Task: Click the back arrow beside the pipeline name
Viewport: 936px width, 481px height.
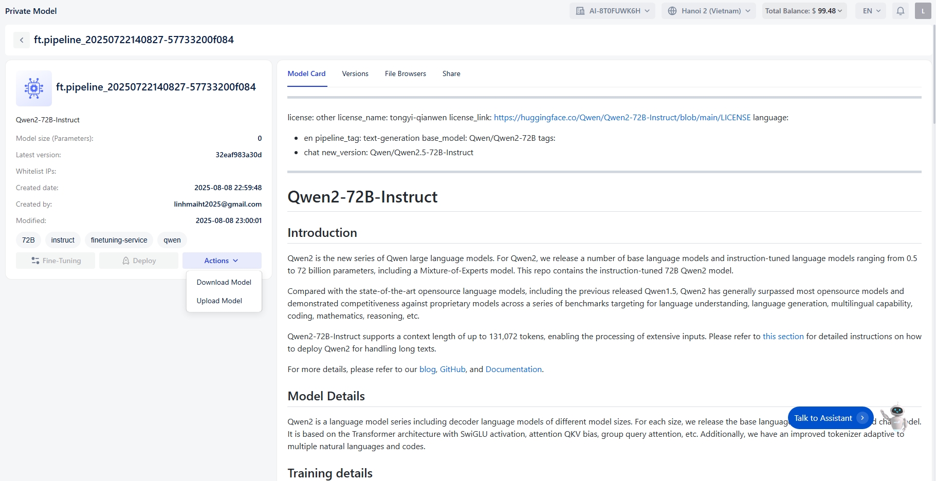Action: (22, 40)
